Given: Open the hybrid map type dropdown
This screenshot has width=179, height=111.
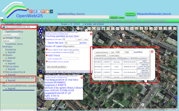Looking at the screenshot, I should click(x=9, y=41).
